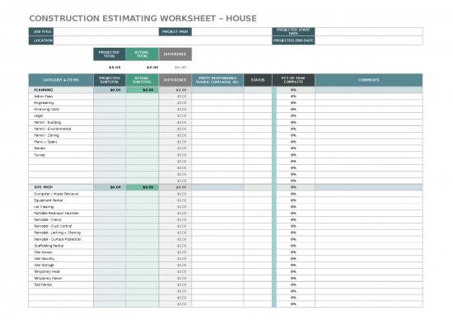453x320 pixels.
Task: Click the $0.00 value under ACTUAL TOTAL
Action: coord(152,68)
